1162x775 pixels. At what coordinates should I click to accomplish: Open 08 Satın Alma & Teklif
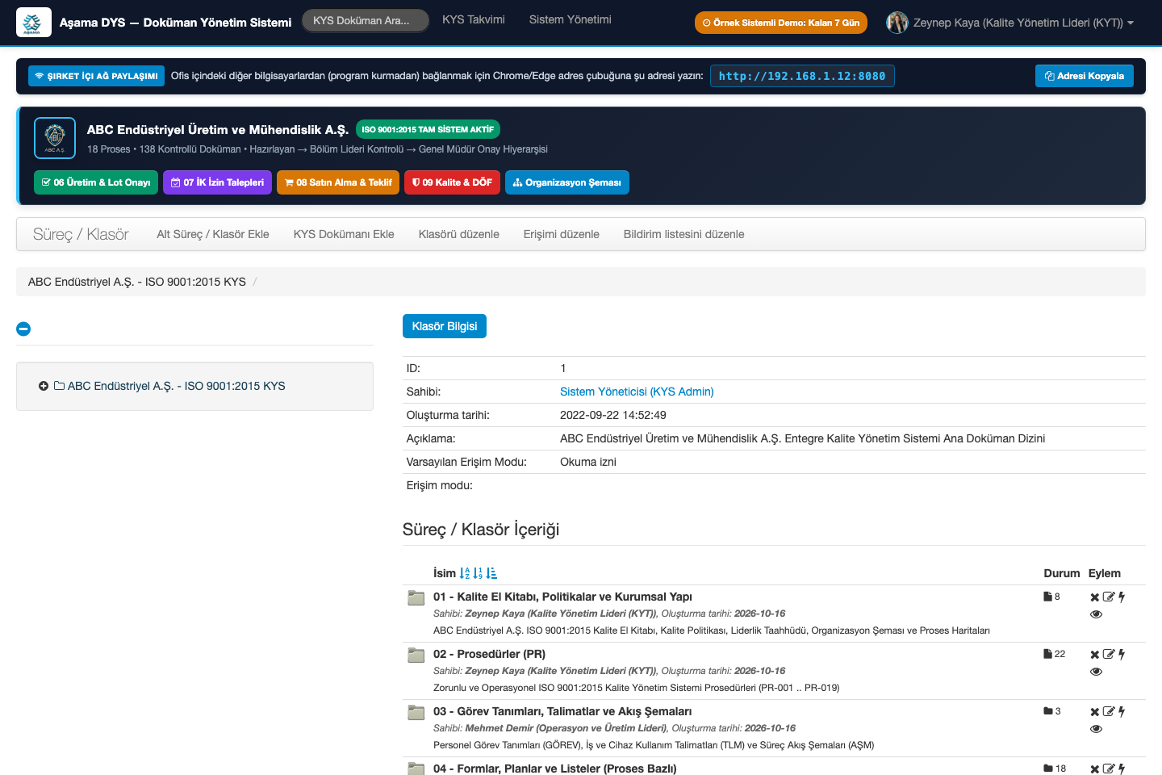pos(338,182)
